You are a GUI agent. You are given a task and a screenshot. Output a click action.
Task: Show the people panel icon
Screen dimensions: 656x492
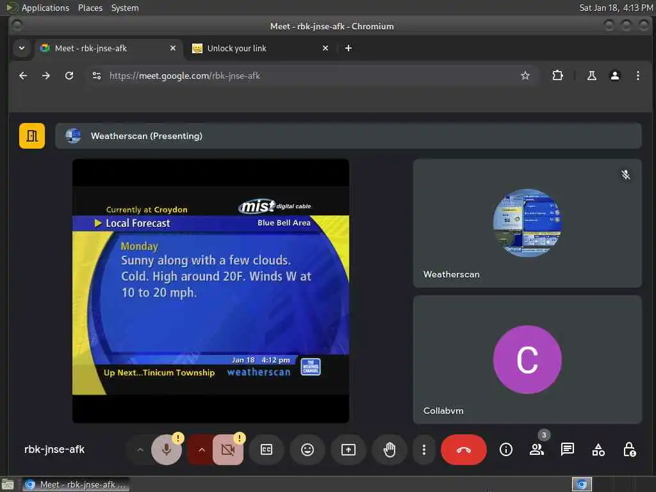(x=537, y=450)
